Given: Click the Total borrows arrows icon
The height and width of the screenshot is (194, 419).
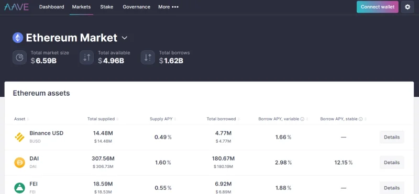Looking at the screenshot, I should click(x=148, y=58).
